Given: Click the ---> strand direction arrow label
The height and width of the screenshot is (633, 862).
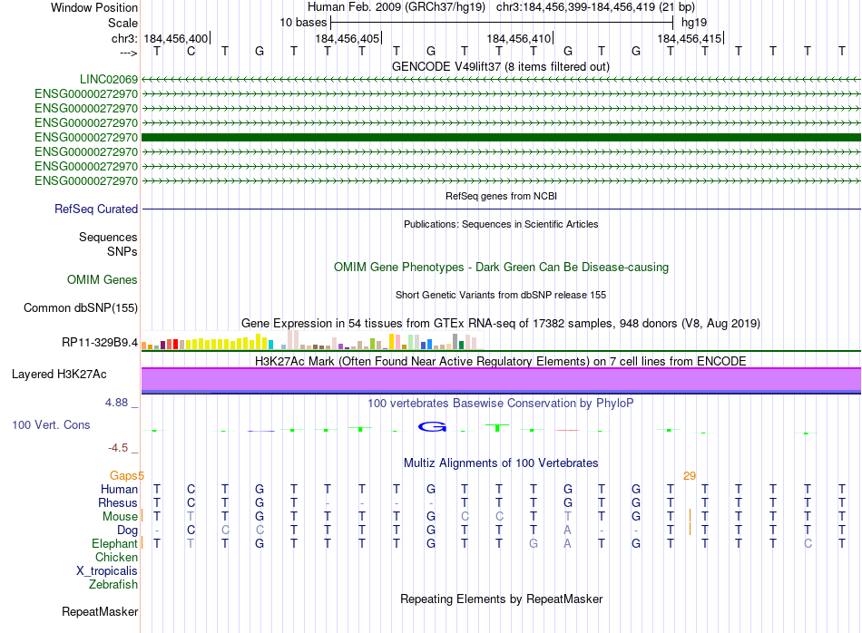Looking at the screenshot, I should [x=129, y=53].
